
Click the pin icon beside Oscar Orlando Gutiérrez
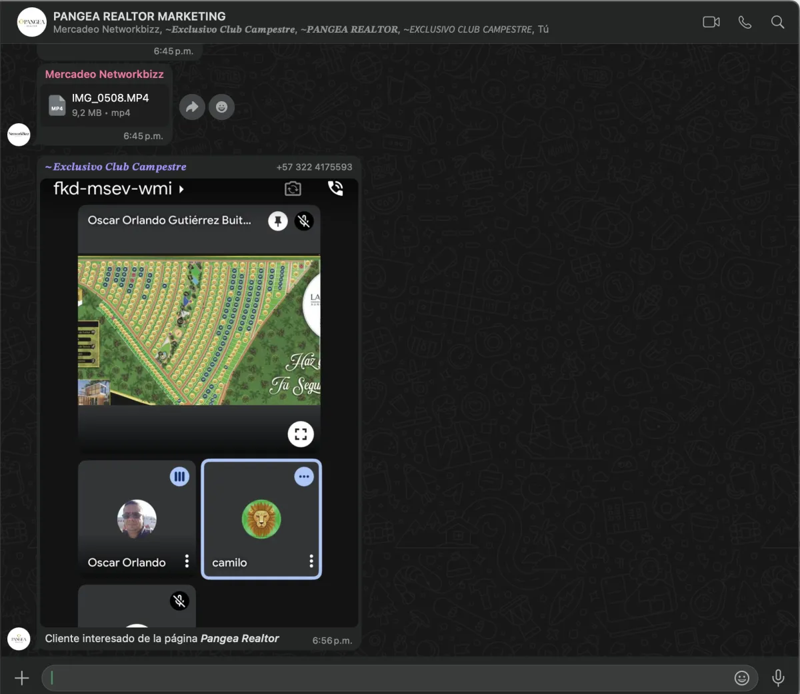click(x=278, y=221)
